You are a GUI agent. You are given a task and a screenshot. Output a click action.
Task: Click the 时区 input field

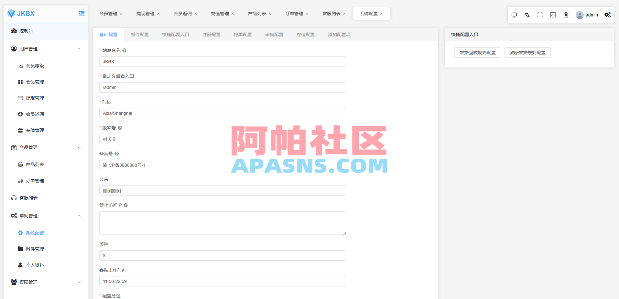click(223, 113)
